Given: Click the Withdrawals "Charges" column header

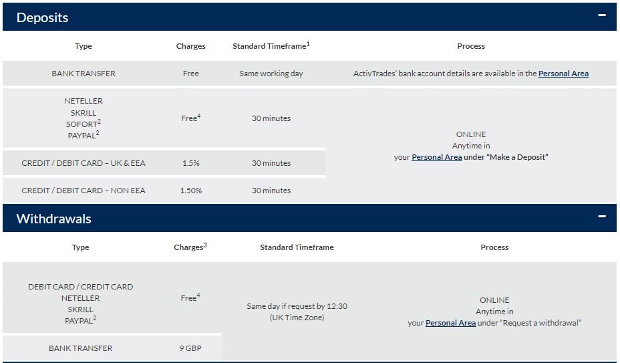Looking at the screenshot, I should tap(190, 247).
